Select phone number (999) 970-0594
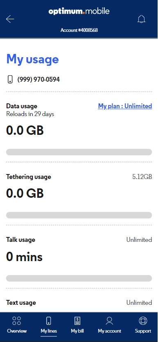Image resolution: width=158 pixels, height=342 pixels. coord(38,79)
